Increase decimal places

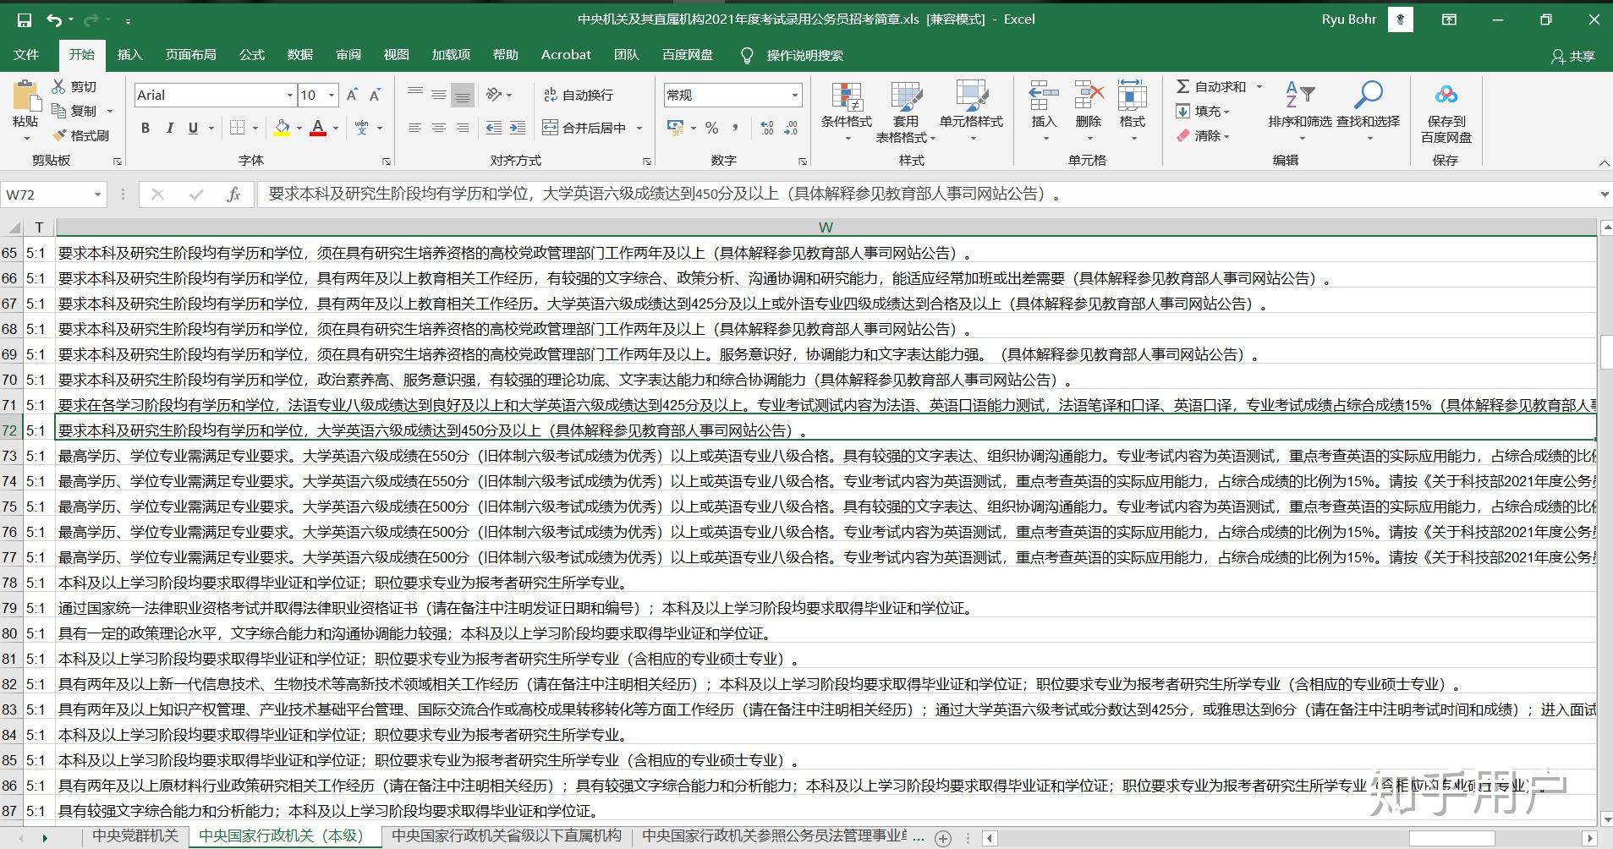(x=767, y=128)
